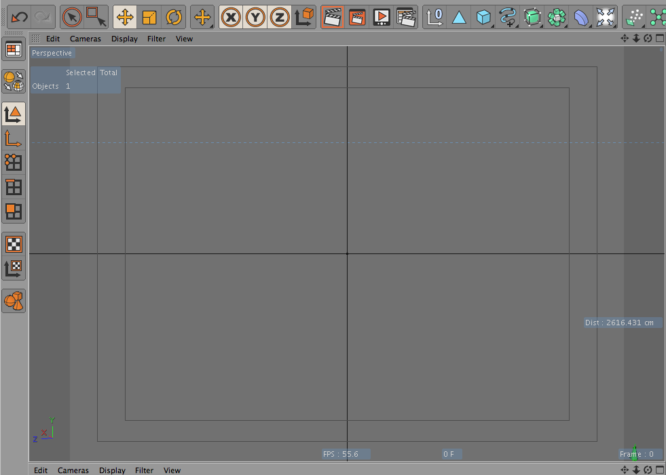The image size is (666, 475).
Task: Open the Cameras menu in top viewport
Action: [x=85, y=39]
